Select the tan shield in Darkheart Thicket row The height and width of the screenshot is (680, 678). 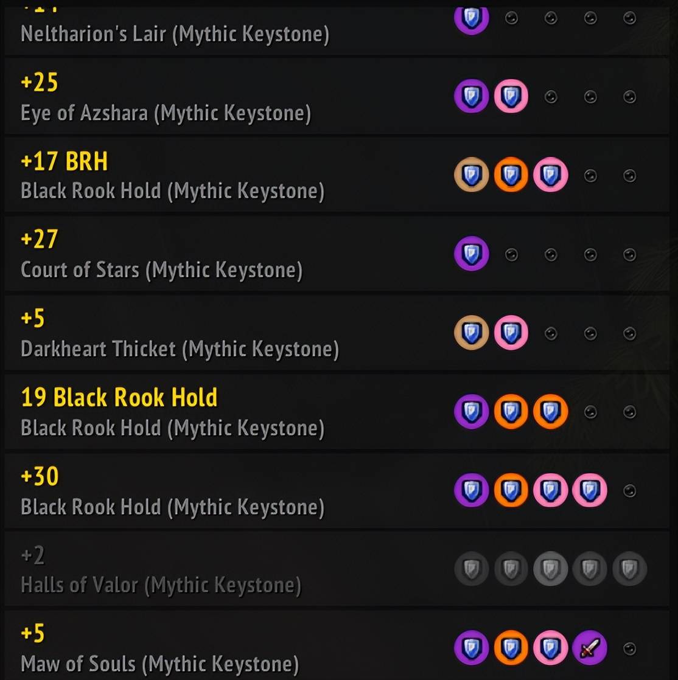tap(471, 333)
